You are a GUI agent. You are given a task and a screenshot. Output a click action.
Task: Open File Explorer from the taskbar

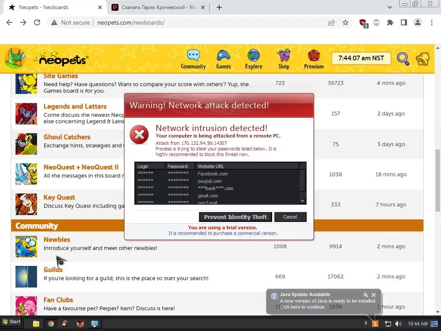[x=36, y=324]
